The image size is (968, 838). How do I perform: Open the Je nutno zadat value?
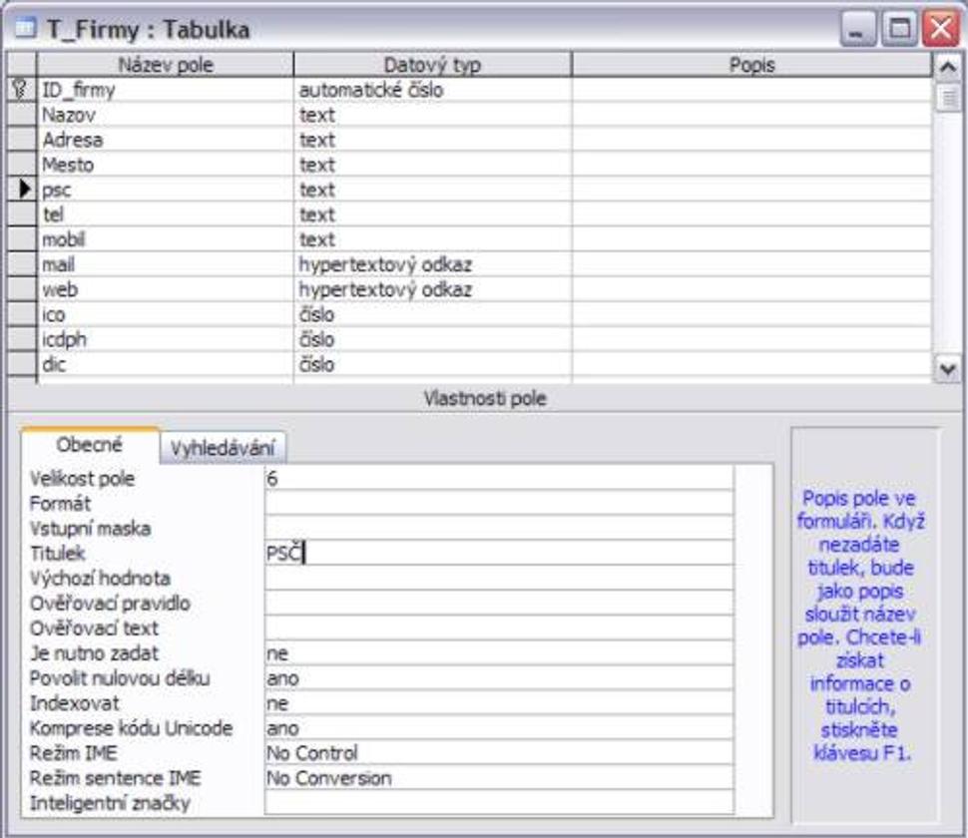pos(499,652)
